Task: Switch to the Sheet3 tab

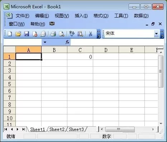Action: (76, 129)
